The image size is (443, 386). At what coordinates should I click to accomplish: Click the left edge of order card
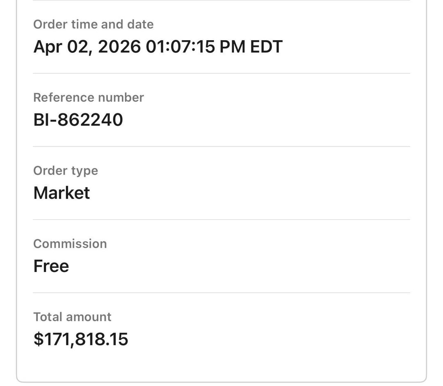tap(16, 185)
